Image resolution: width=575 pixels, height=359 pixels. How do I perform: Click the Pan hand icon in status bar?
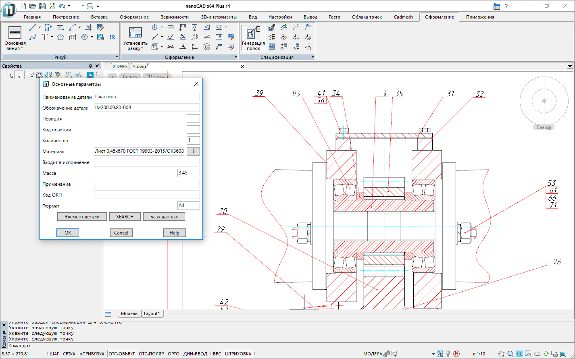click(x=501, y=354)
